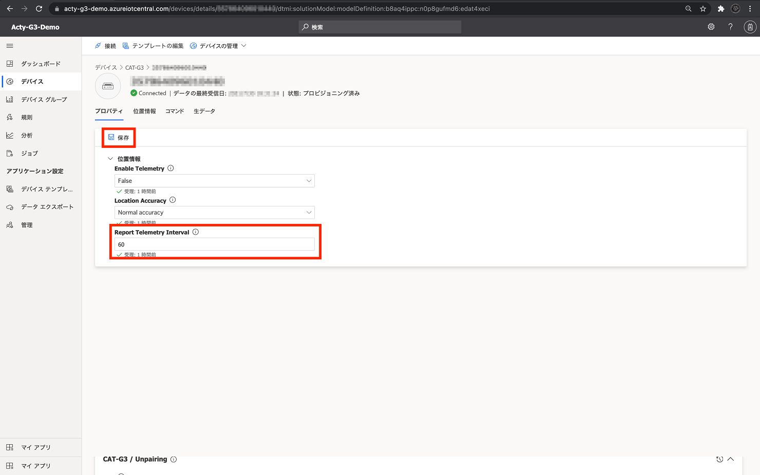Open ジョブ in the sidebar
Image resolution: width=760 pixels, height=475 pixels.
click(x=41, y=154)
